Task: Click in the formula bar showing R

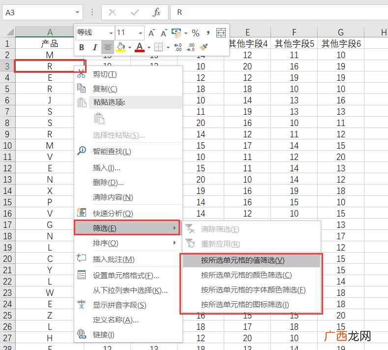Action: click(279, 12)
